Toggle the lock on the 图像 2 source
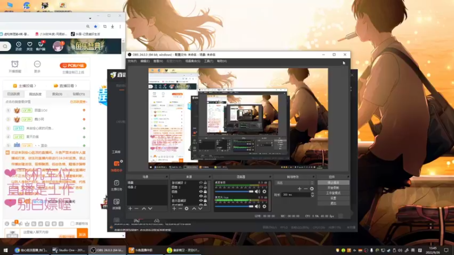454x255 pixels. (205, 187)
